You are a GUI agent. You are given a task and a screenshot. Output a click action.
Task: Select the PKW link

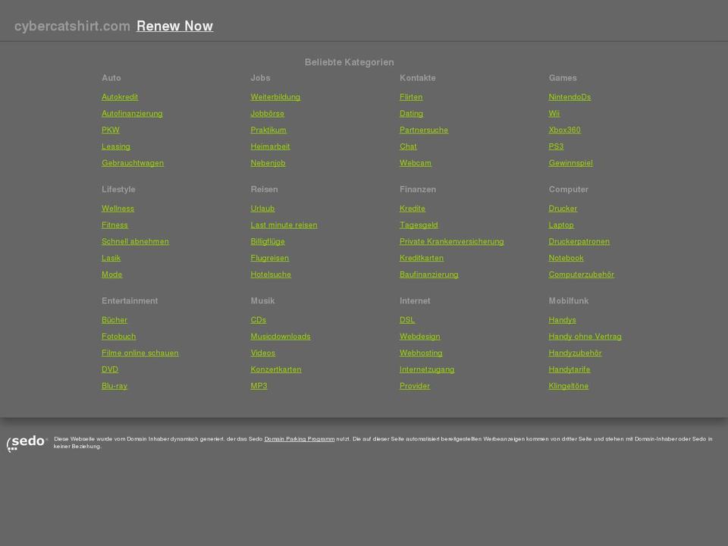click(x=111, y=130)
